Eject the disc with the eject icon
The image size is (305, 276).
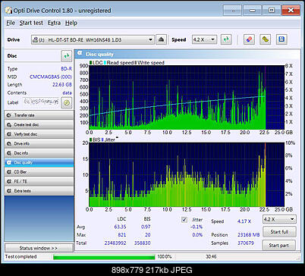click(x=161, y=39)
